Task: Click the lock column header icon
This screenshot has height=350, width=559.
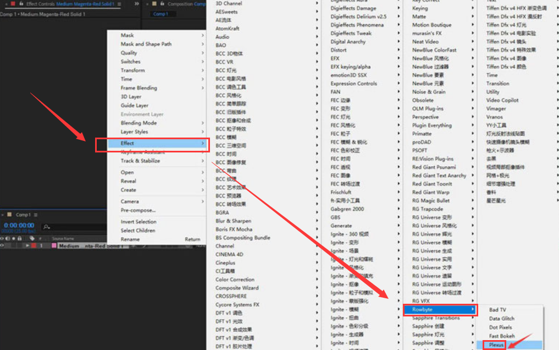Action: [x=20, y=238]
